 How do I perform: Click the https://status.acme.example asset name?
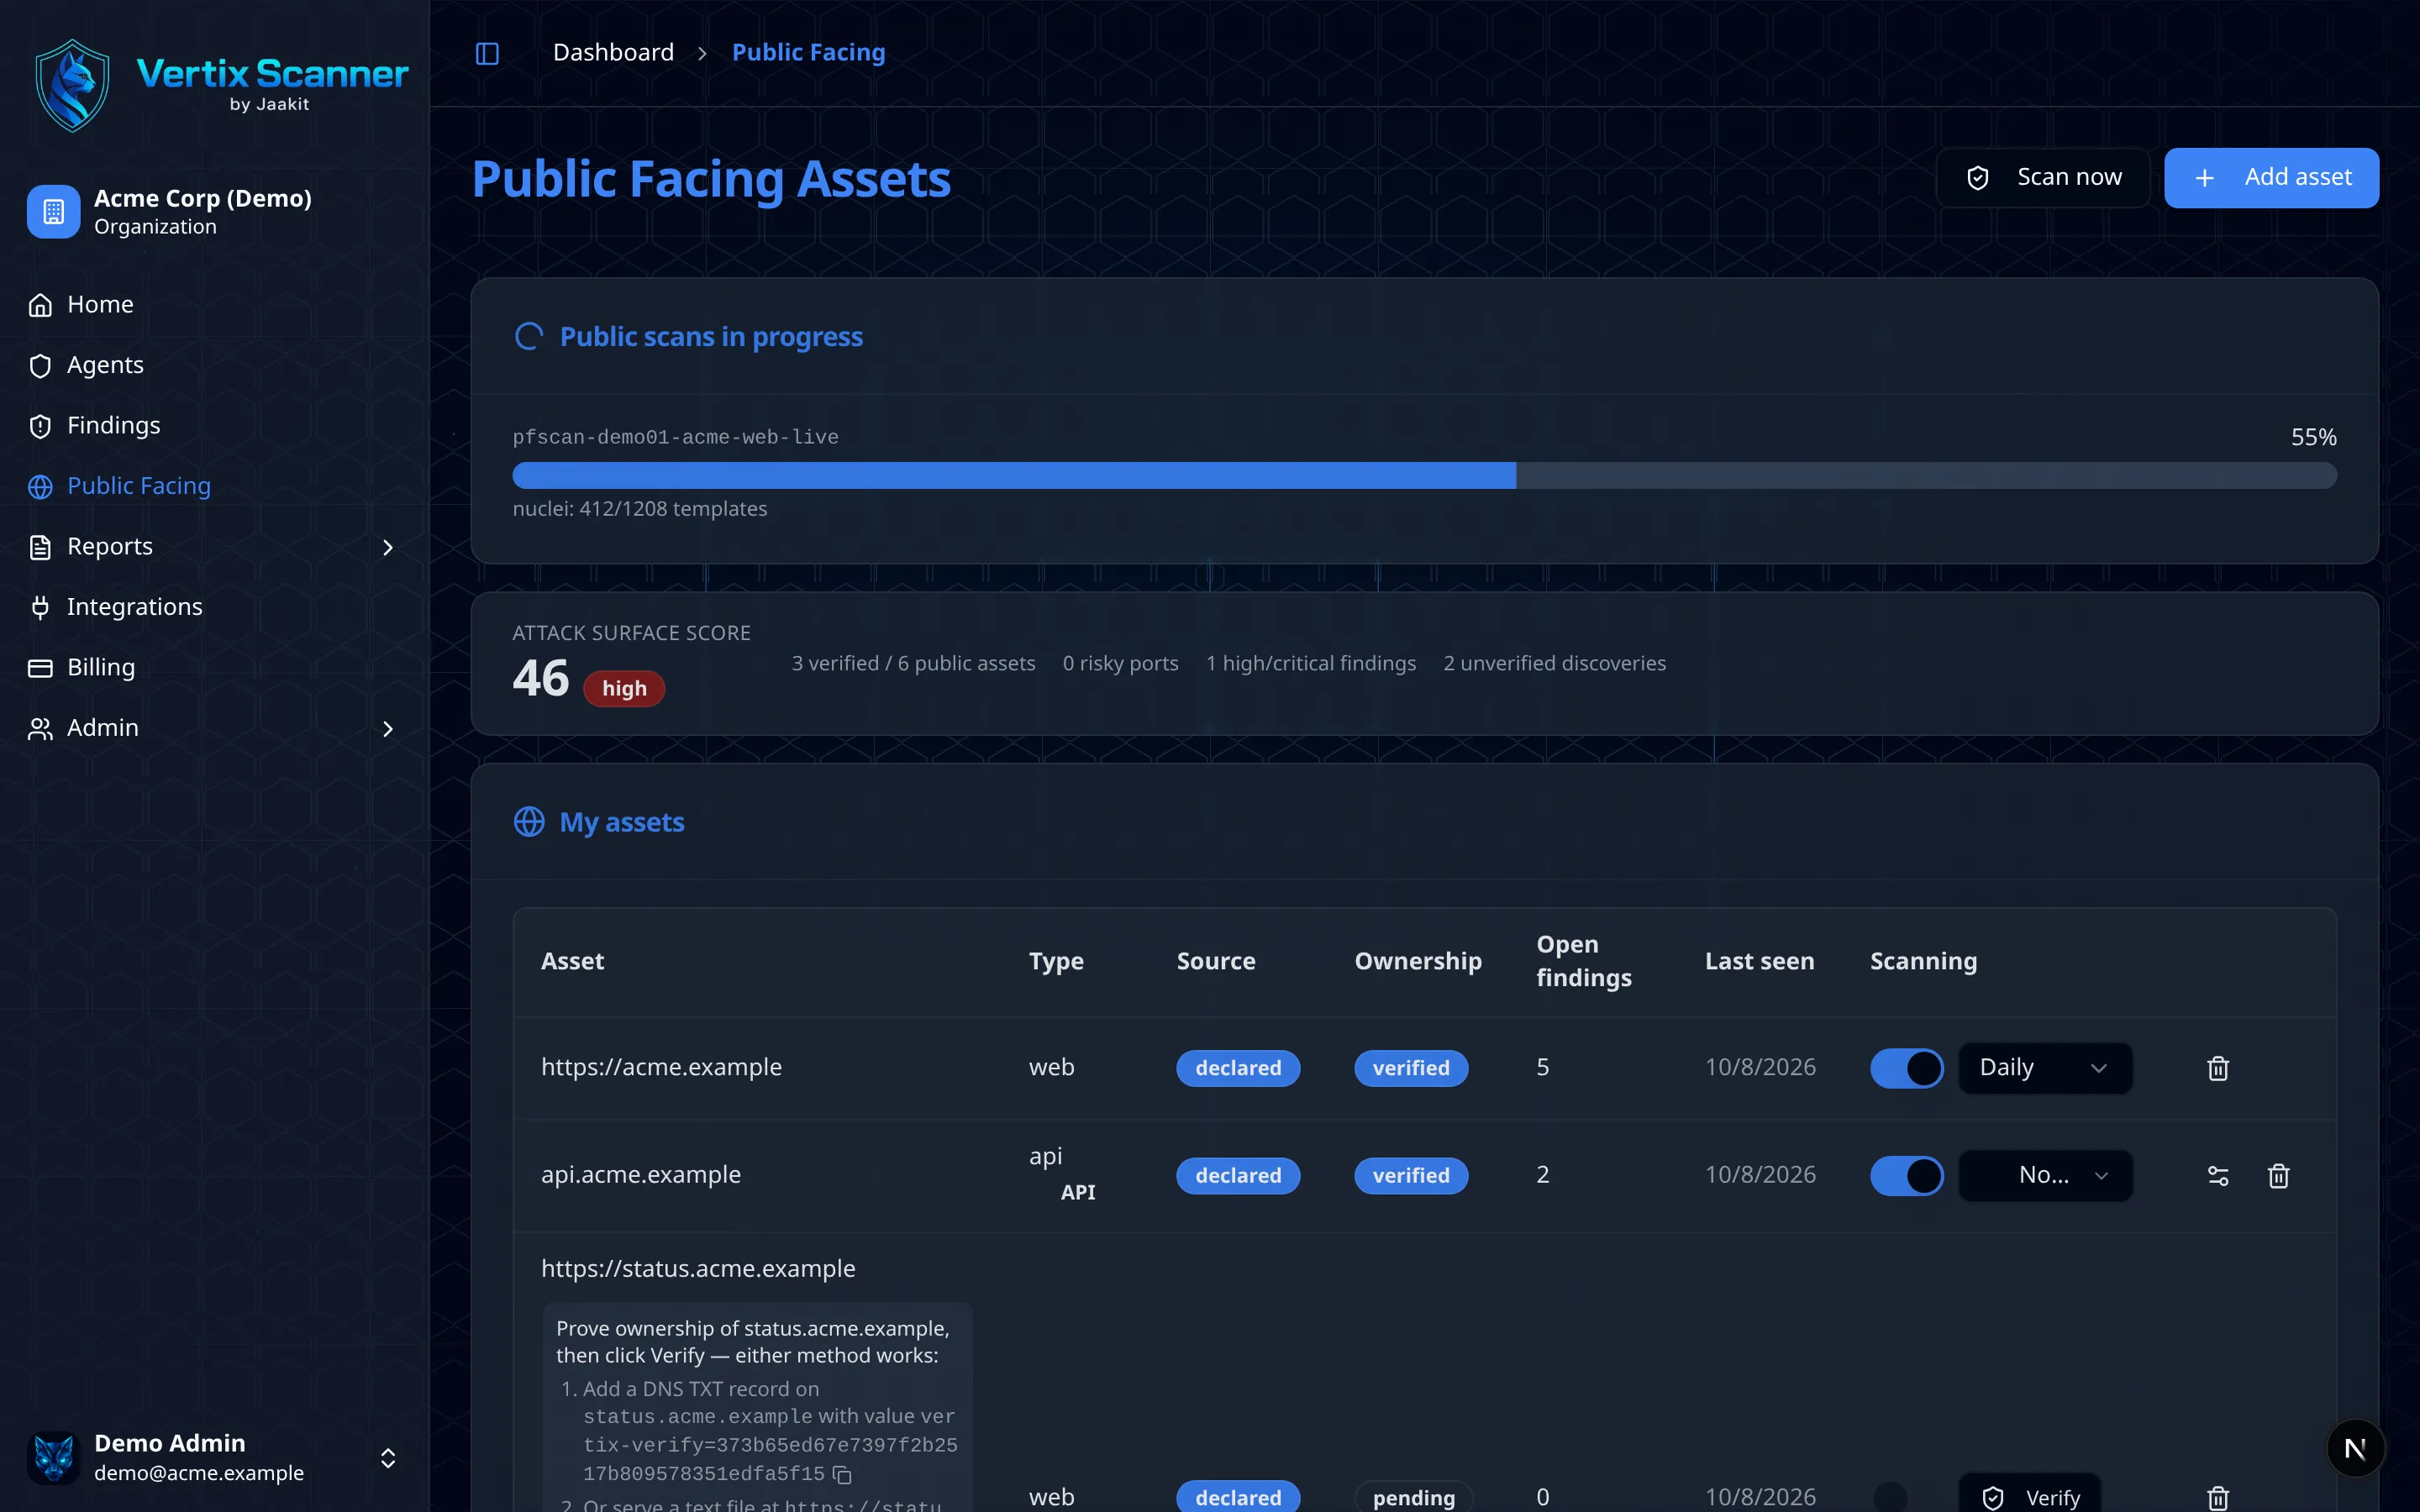[698, 1268]
